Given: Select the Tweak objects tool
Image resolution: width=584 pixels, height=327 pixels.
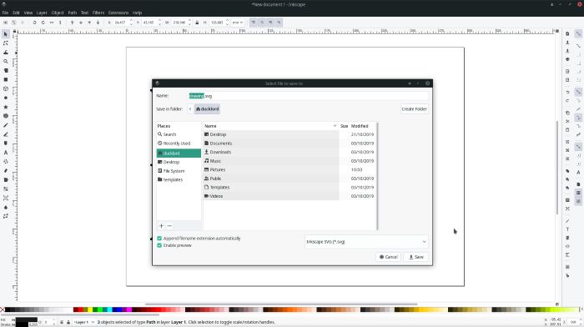Looking at the screenshot, I should click(x=6, y=53).
